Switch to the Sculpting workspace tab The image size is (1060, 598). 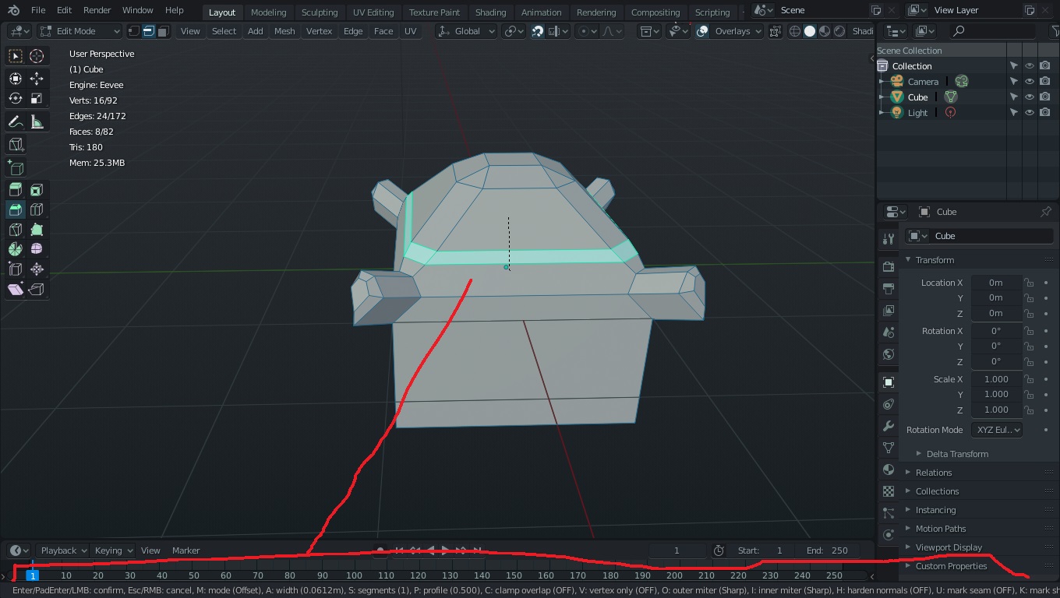click(320, 12)
